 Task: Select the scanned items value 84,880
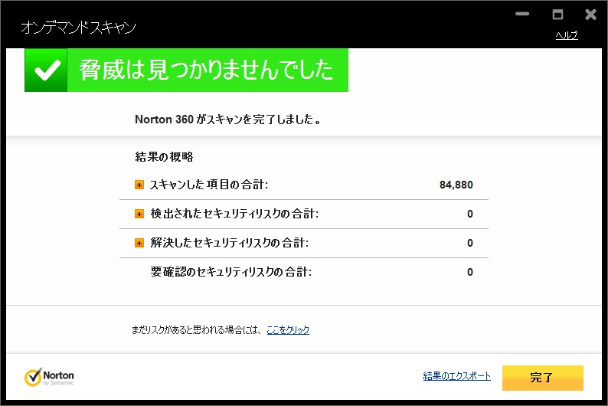click(456, 185)
